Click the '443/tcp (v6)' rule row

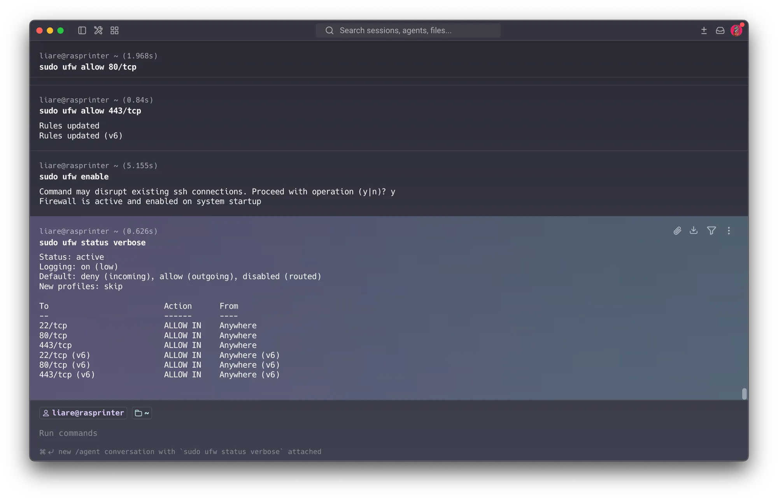pyautogui.click(x=159, y=374)
